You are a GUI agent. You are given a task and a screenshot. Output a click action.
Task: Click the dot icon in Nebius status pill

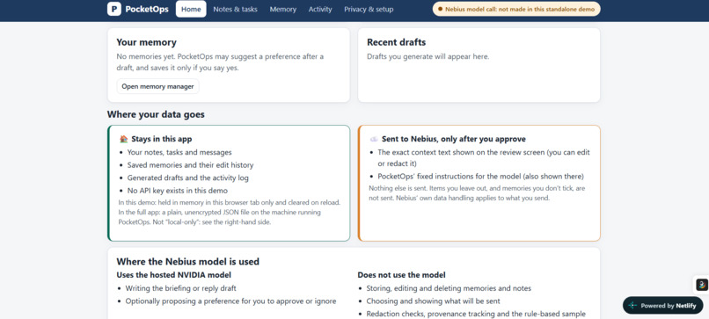(x=441, y=9)
